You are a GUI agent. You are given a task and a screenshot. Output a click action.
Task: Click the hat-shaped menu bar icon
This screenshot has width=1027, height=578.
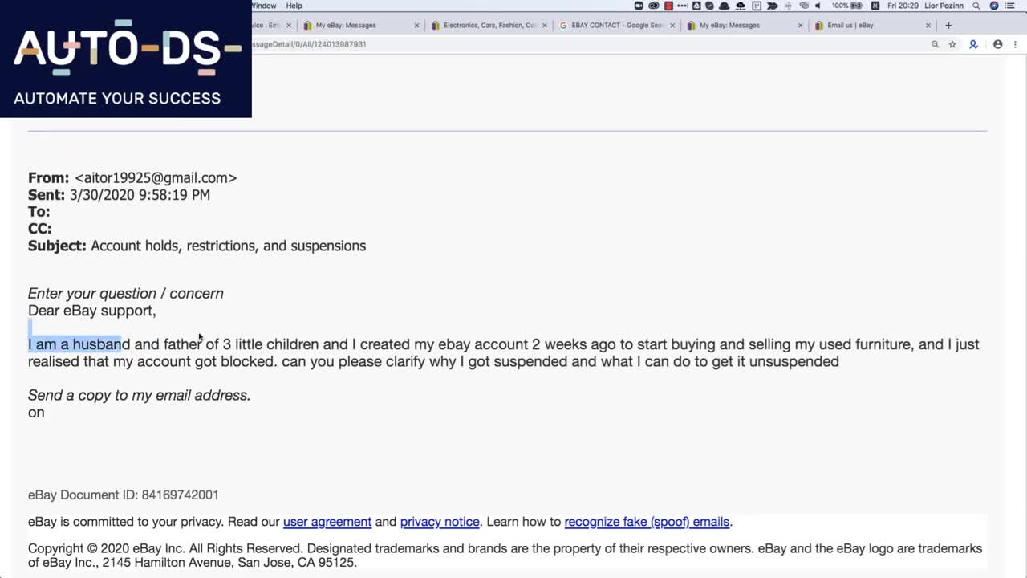(x=725, y=6)
